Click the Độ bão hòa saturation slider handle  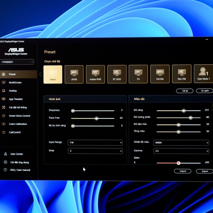pyautogui.click(x=178, y=125)
